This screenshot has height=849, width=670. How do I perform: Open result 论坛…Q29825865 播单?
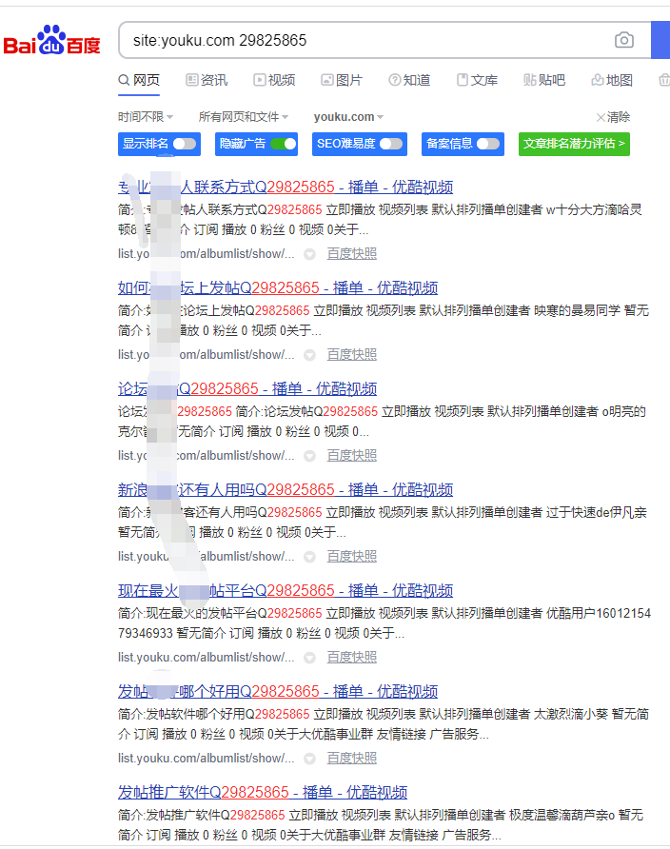[247, 388]
